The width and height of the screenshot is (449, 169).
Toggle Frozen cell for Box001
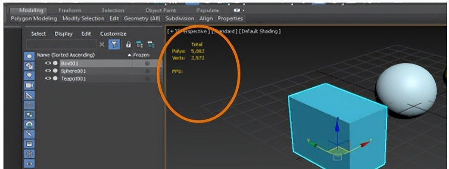(x=147, y=64)
